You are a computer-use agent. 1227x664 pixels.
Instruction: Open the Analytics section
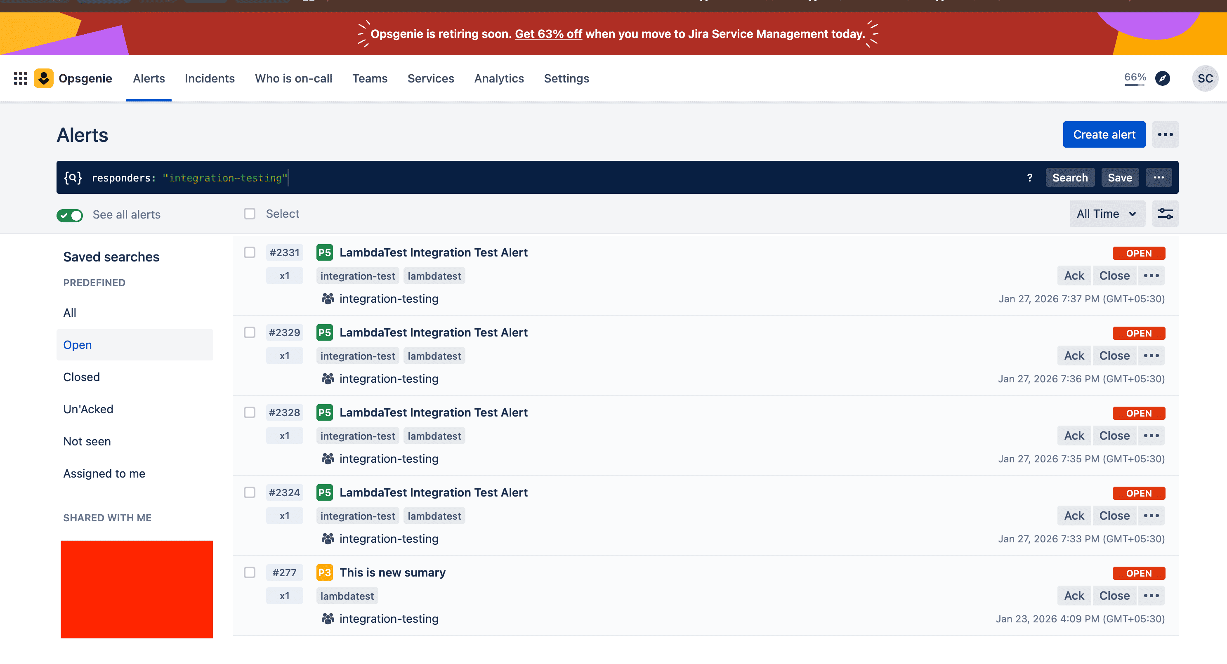(x=499, y=78)
